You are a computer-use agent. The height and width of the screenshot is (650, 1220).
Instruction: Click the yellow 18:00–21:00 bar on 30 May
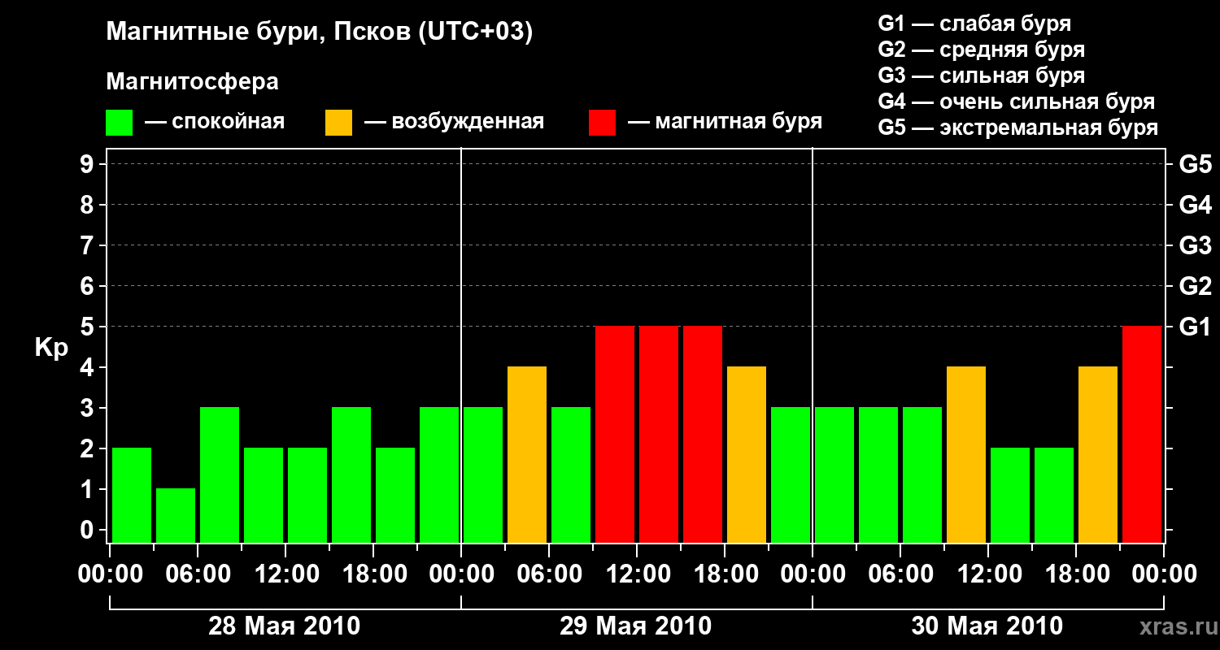1098,454
